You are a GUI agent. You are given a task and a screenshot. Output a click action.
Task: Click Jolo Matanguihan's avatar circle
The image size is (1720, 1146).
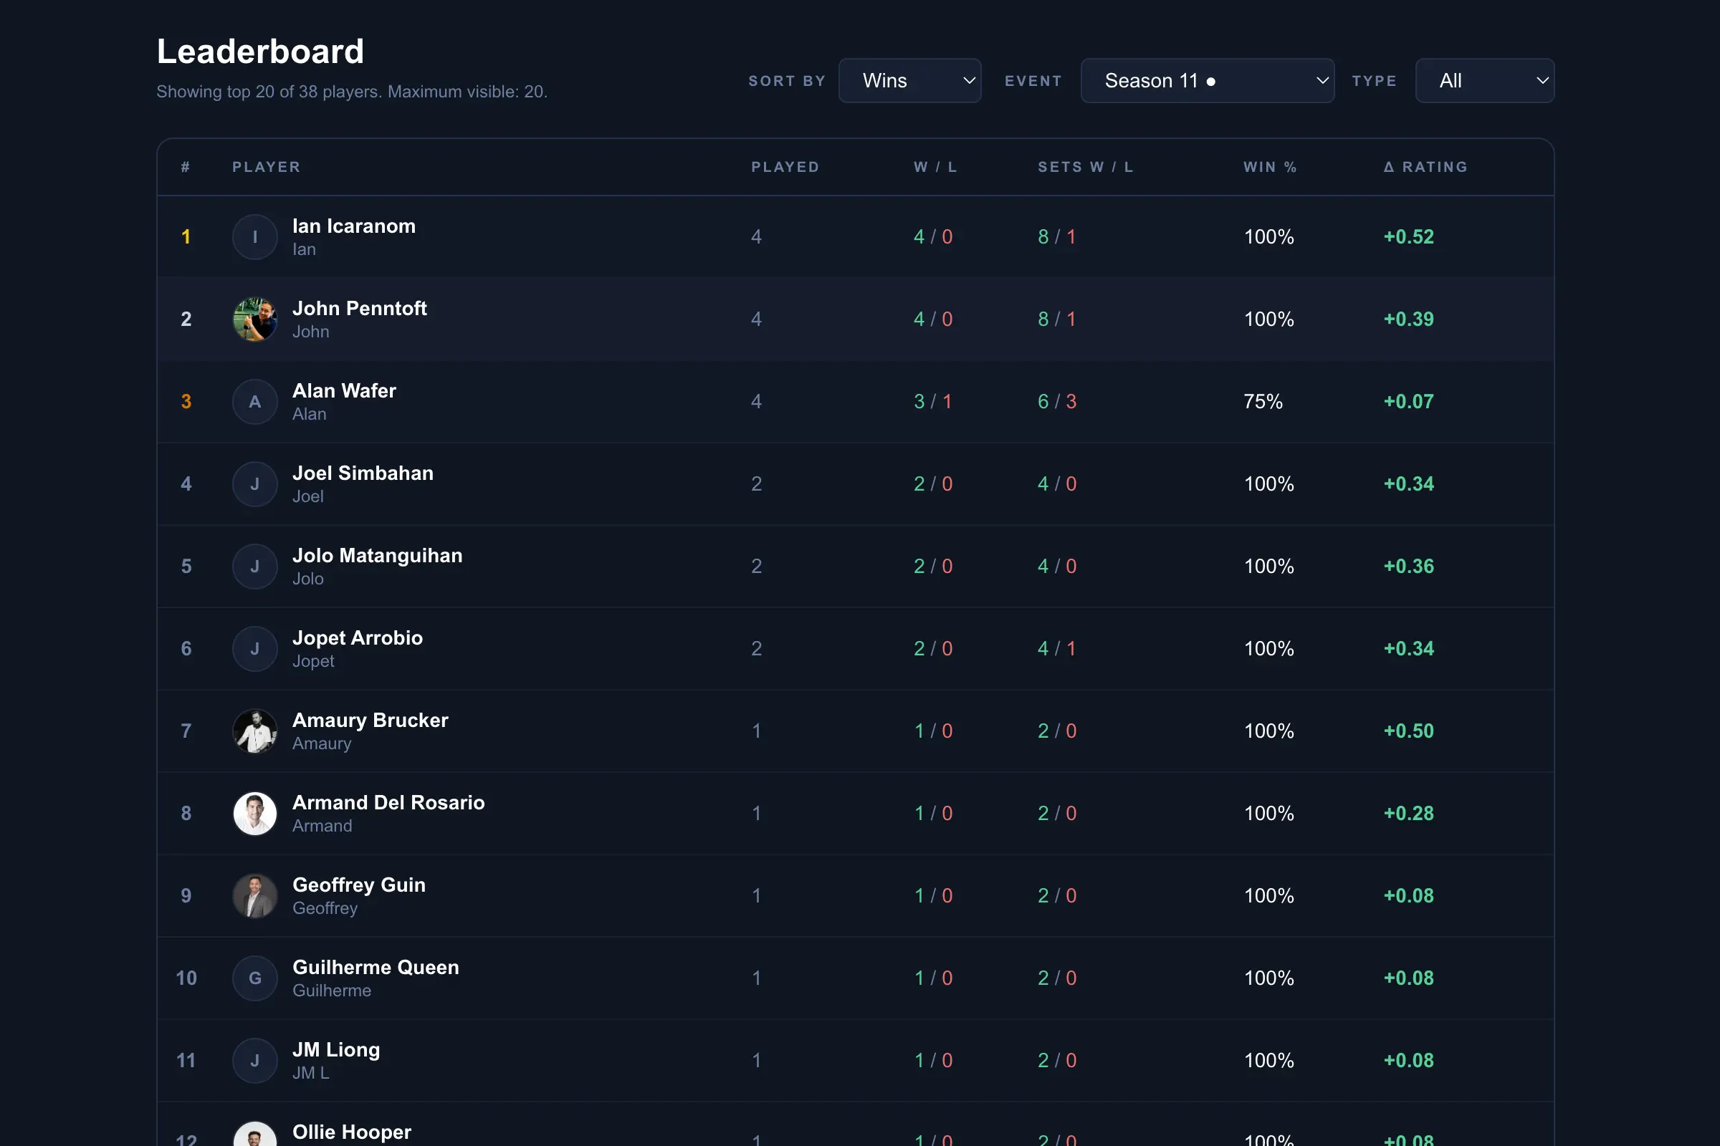254,567
